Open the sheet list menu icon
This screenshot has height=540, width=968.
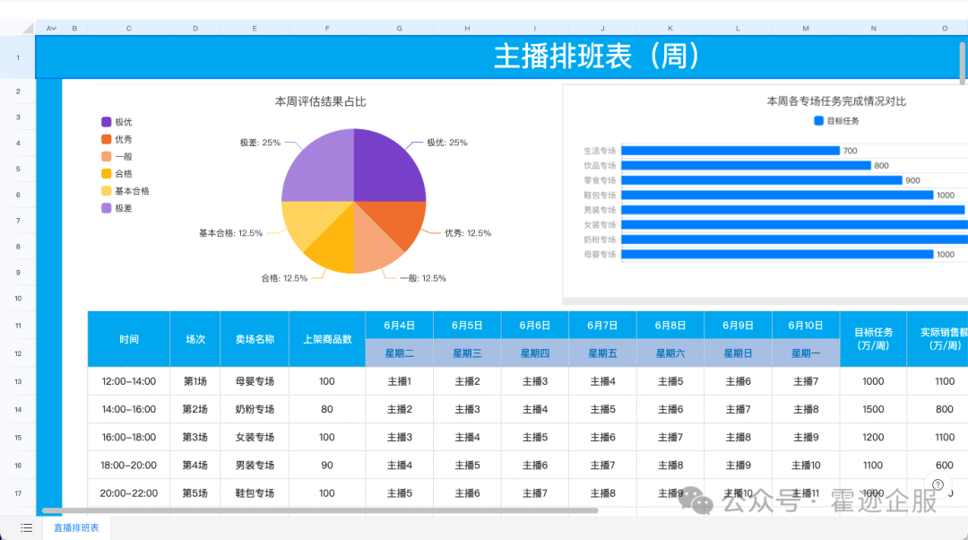tap(27, 528)
